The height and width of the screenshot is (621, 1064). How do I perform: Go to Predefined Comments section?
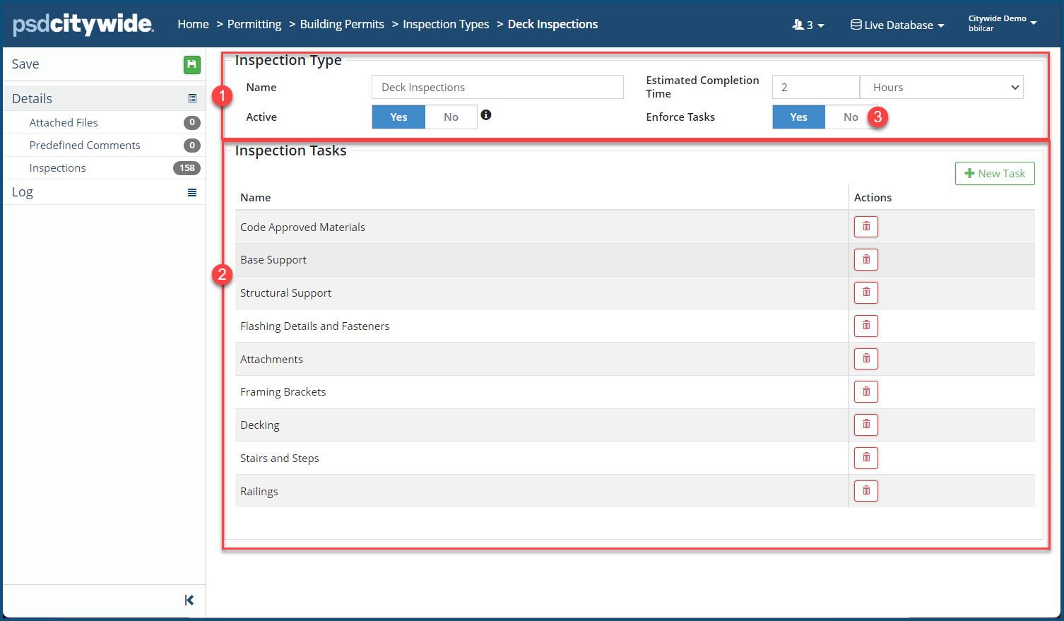[x=85, y=146]
